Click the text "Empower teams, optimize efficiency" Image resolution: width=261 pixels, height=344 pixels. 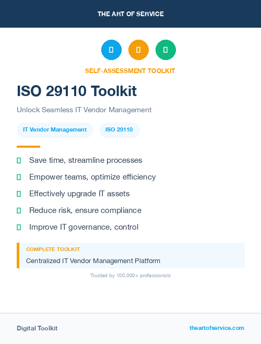point(92,177)
